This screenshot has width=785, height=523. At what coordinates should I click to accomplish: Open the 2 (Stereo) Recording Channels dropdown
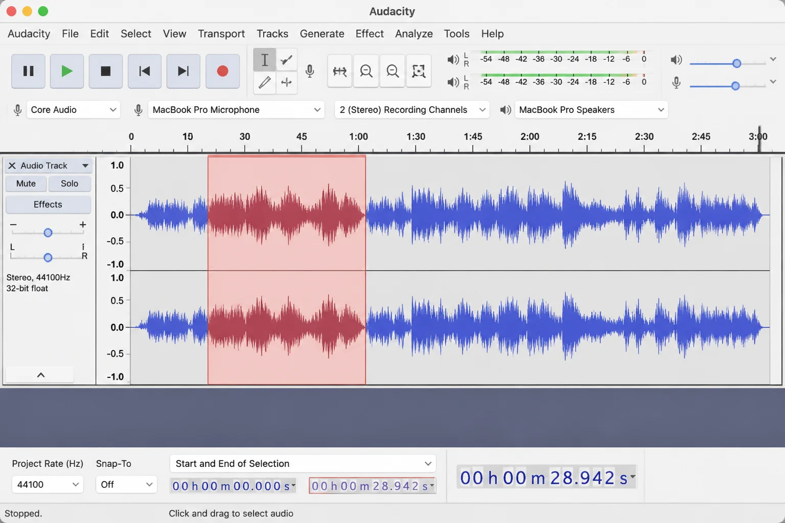coord(412,110)
